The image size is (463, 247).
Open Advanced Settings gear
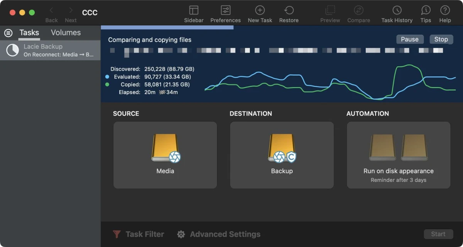coord(181,234)
